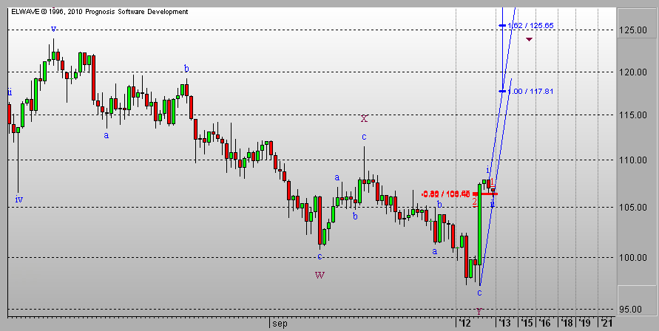Select the magenta W wave label
The image size is (659, 331).
click(x=320, y=276)
